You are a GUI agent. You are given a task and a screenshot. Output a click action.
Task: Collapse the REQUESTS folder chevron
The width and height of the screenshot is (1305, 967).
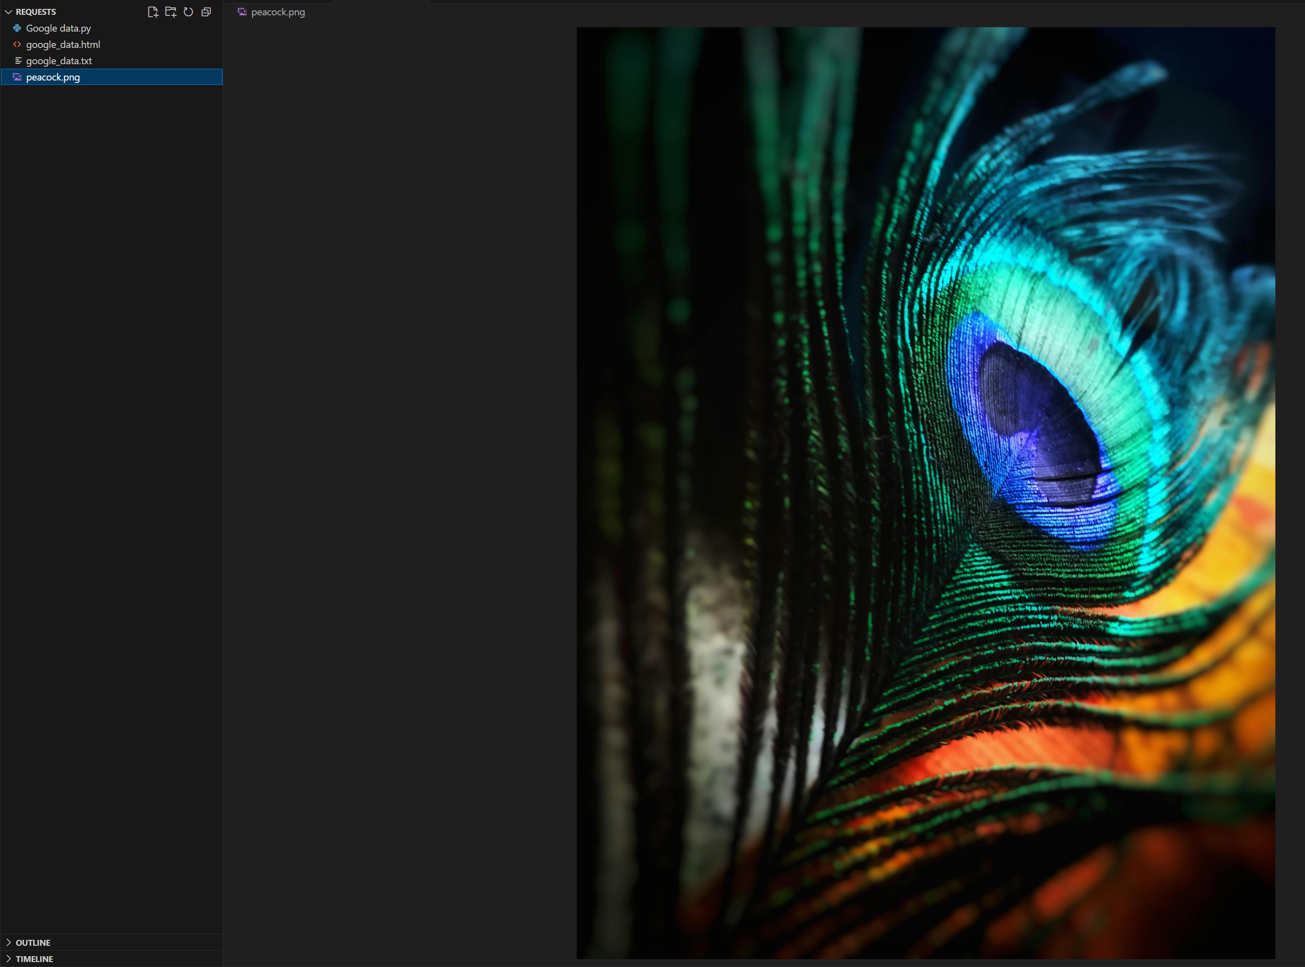point(8,12)
